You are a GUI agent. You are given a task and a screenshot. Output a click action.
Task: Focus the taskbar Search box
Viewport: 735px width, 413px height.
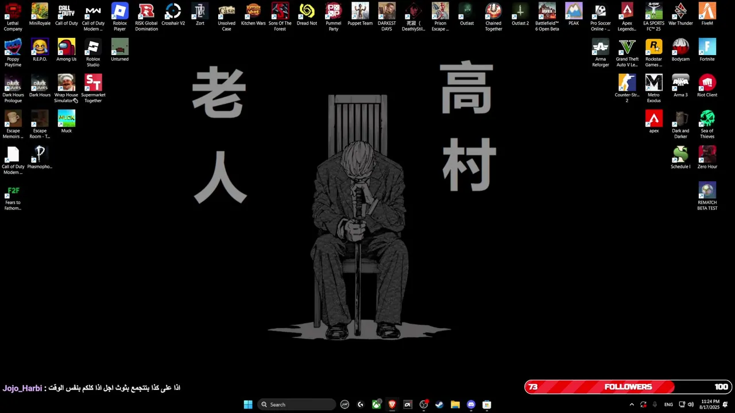296,404
